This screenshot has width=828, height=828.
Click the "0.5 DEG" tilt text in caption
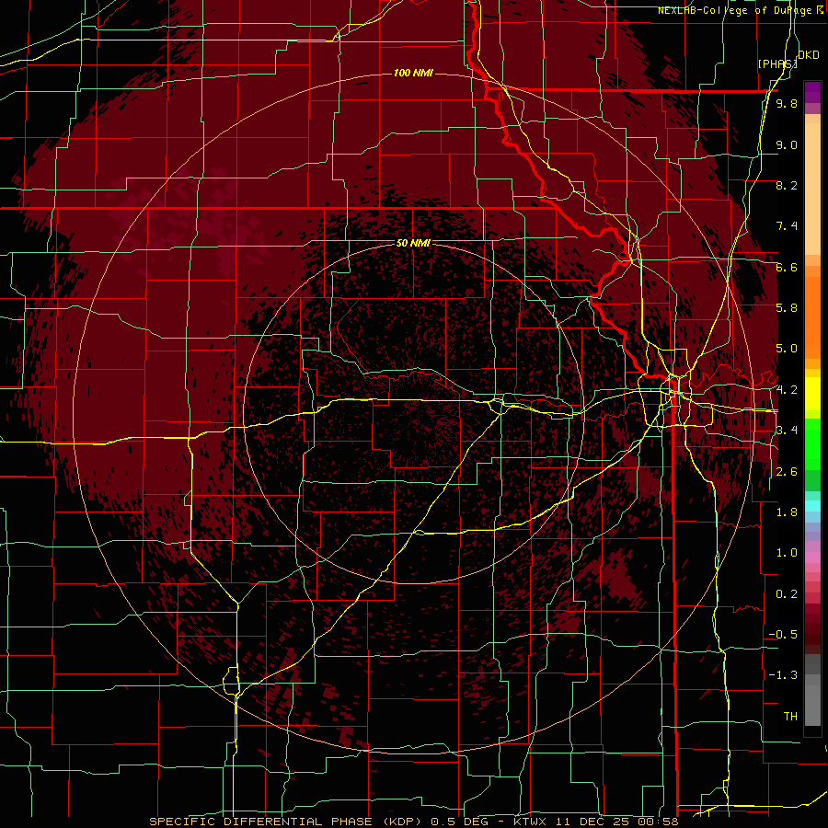pyautogui.click(x=458, y=822)
